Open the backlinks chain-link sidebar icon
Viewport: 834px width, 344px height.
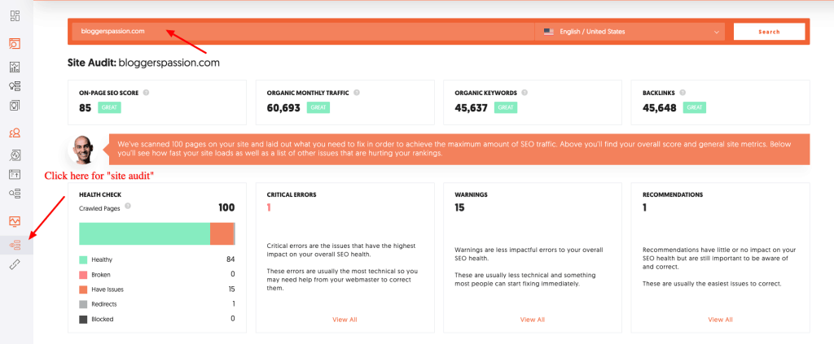(15, 264)
